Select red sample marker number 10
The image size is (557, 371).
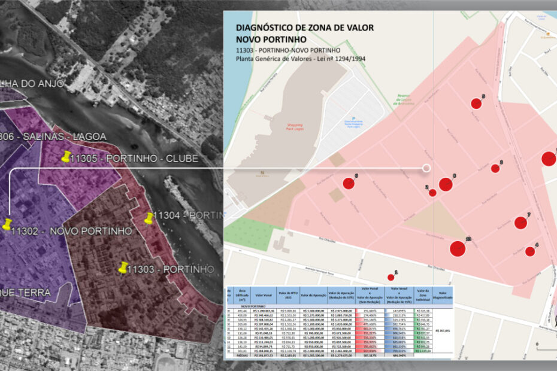coord(458,248)
